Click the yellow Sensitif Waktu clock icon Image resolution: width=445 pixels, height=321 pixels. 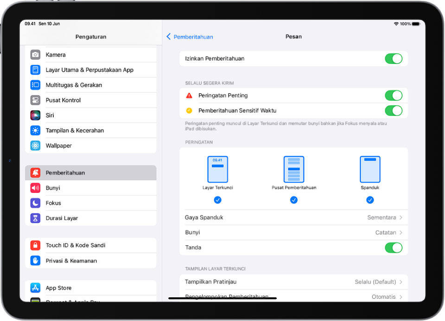coord(189,110)
